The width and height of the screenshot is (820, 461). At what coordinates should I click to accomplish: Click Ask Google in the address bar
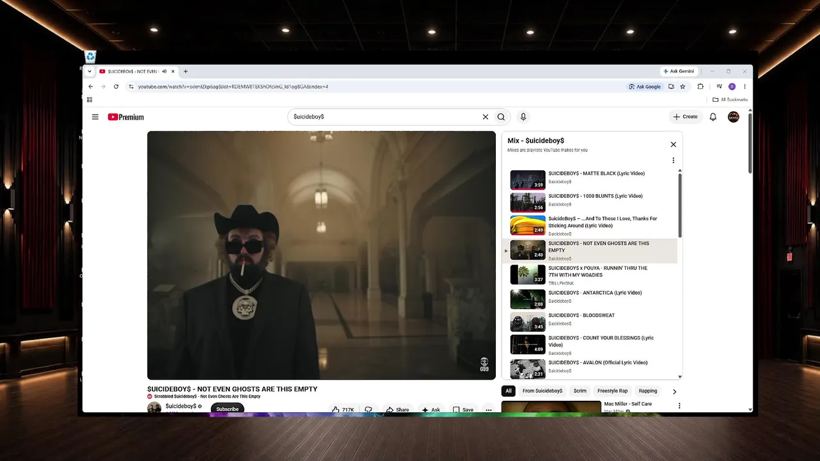click(x=644, y=86)
